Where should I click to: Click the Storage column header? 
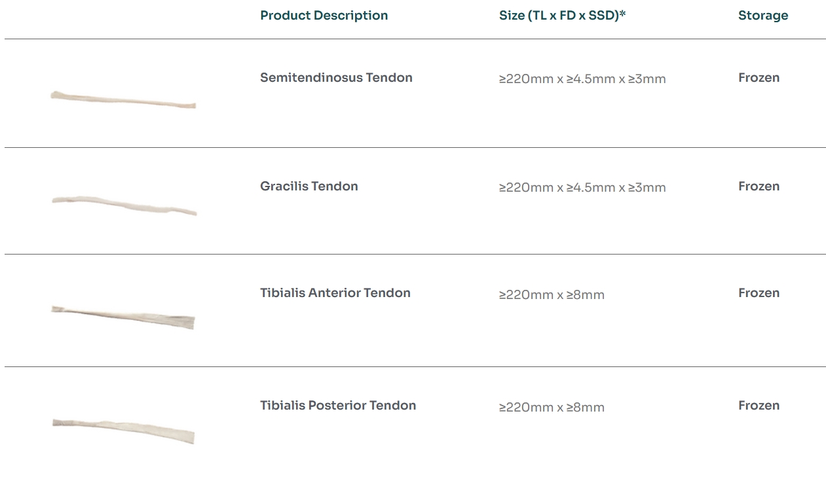[762, 15]
